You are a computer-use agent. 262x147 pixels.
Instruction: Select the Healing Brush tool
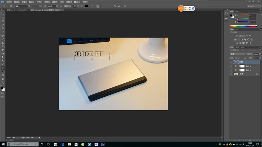tap(3, 36)
